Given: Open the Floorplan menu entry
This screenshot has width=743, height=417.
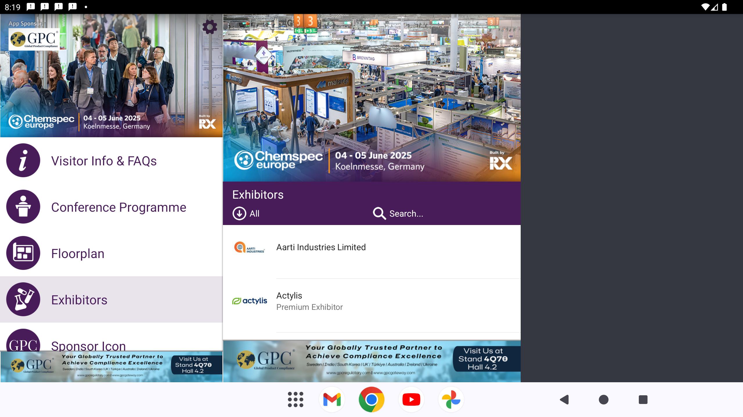Looking at the screenshot, I should tap(111, 253).
